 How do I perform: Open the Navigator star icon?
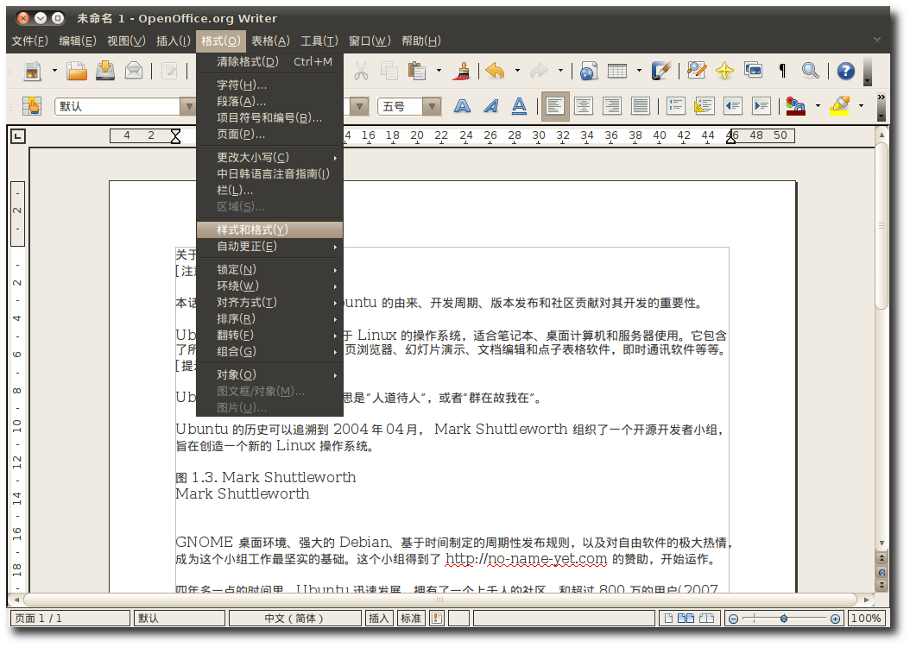tap(725, 71)
